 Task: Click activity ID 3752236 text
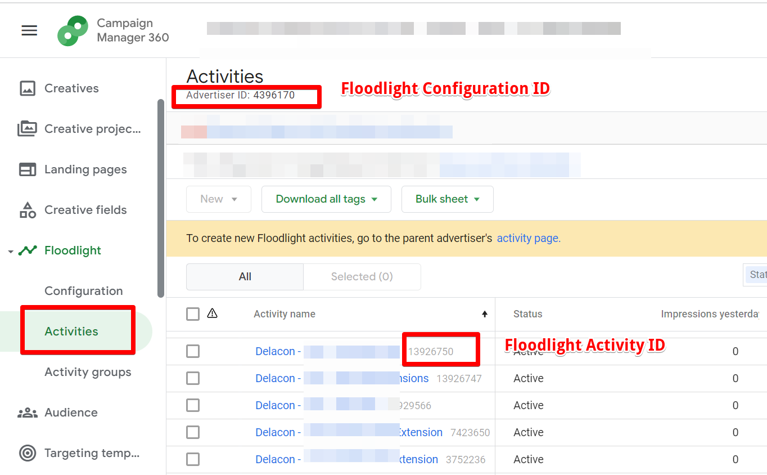466,460
